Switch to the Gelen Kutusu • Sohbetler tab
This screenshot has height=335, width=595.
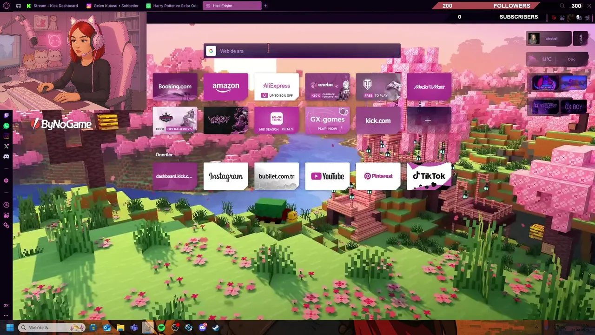click(113, 6)
